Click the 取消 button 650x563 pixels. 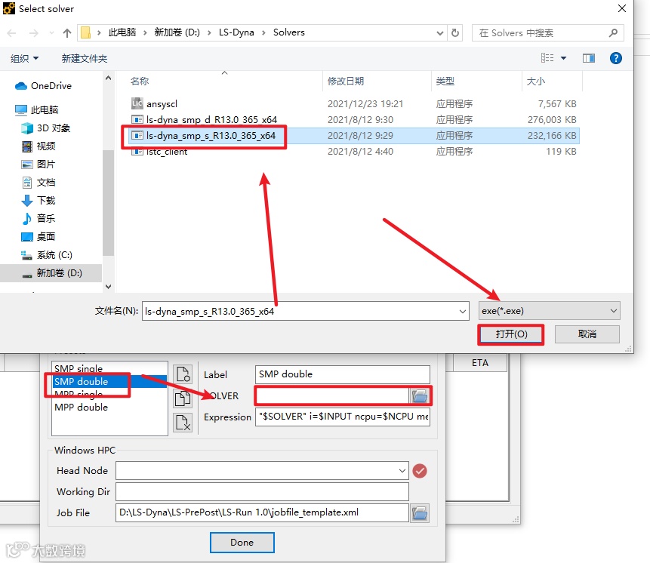pyautogui.click(x=587, y=334)
